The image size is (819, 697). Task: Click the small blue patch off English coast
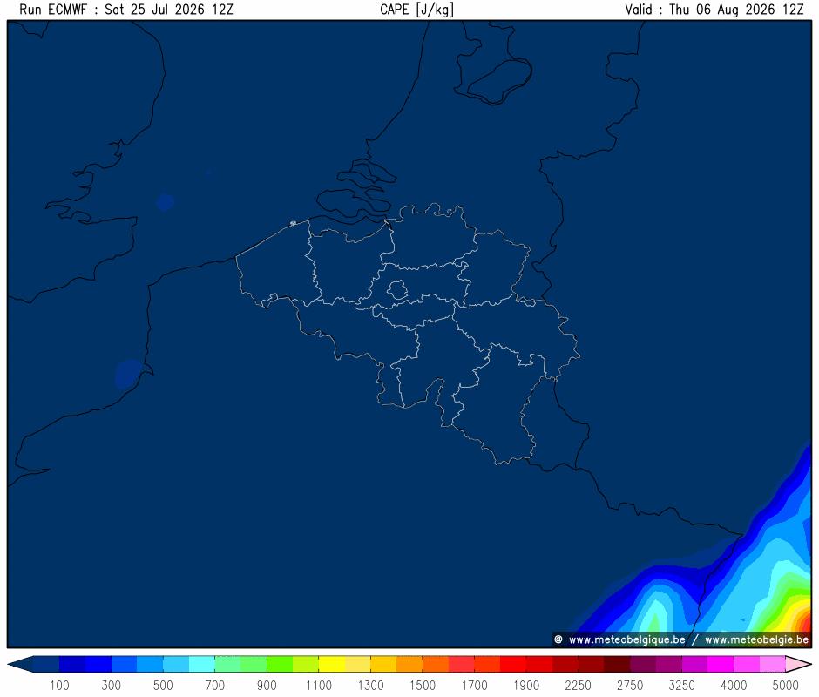tap(166, 202)
